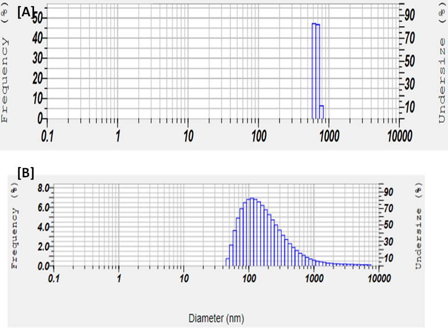Click the shortest bar in chart A

point(322,112)
